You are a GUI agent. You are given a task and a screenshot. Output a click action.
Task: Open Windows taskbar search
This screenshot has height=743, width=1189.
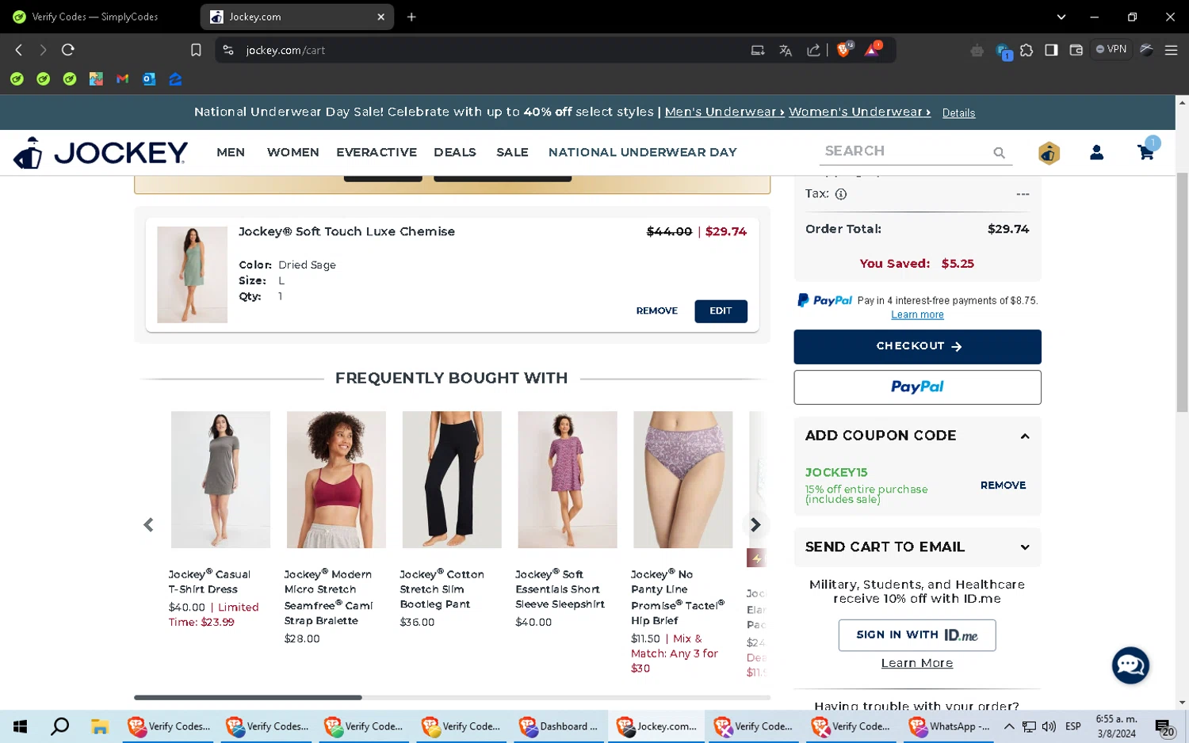click(59, 726)
